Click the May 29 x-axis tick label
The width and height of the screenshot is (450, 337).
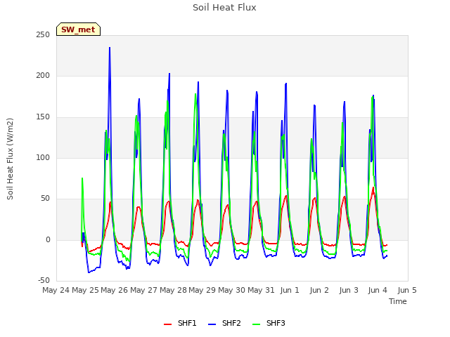(202, 290)
